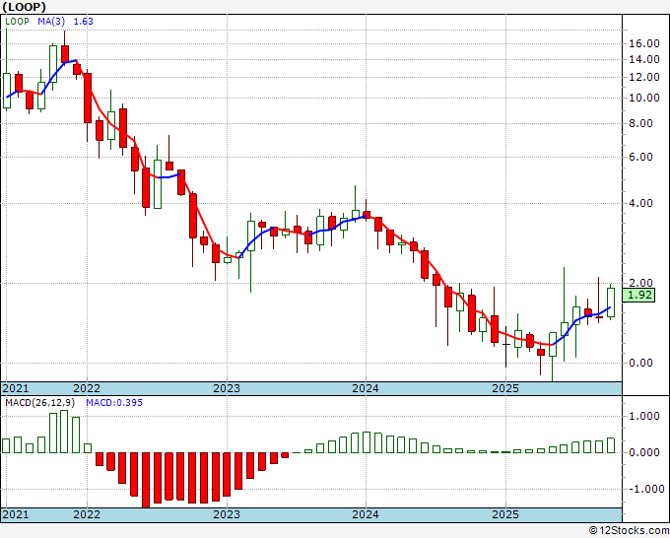Select the MACD:0.395 value readout
This screenshot has width=670, height=538.
click(114, 403)
